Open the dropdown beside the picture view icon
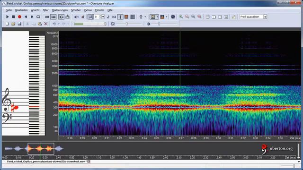Image resolution: width=303 pixels, height=170 pixels. 157,17
